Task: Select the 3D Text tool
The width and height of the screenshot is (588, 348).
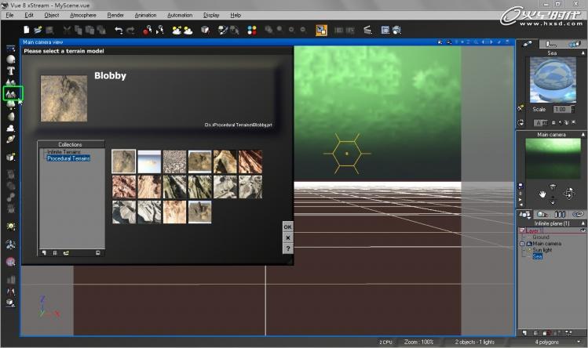Action: (11, 71)
